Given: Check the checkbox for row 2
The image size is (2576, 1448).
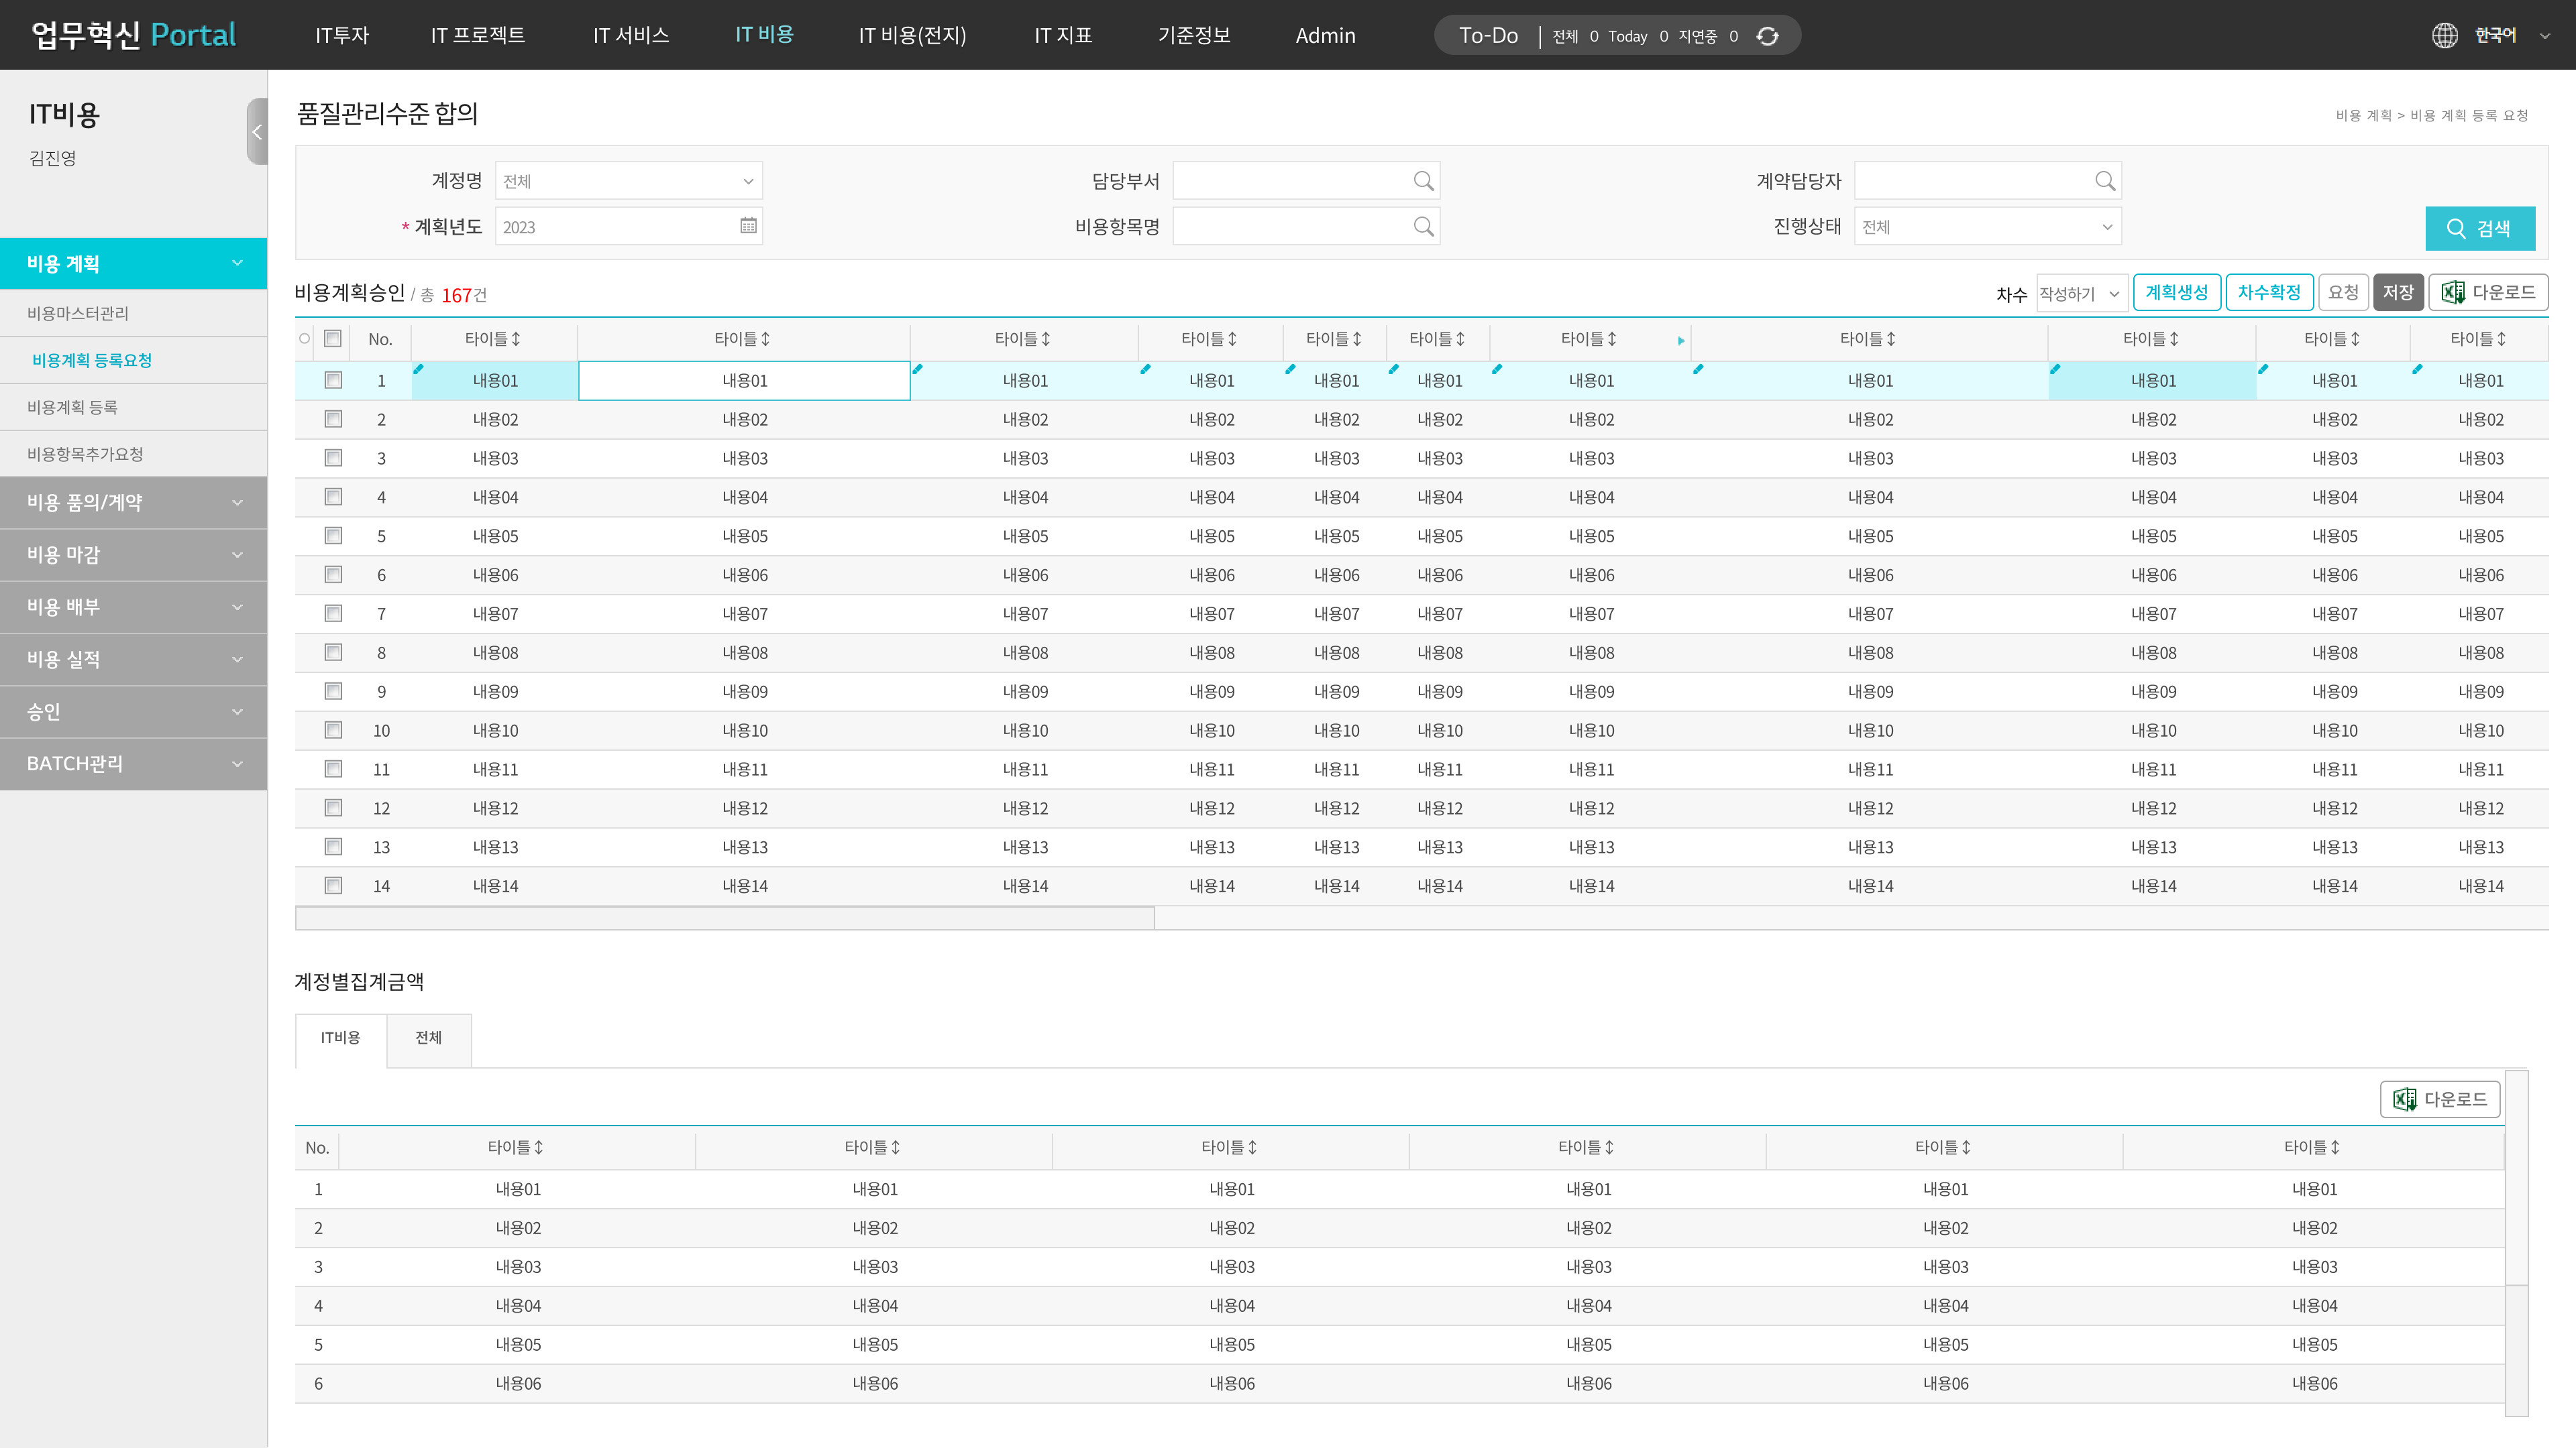Looking at the screenshot, I should (333, 419).
